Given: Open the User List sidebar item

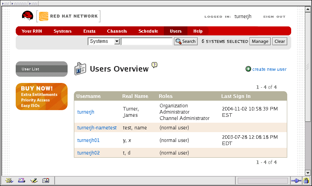Looking at the screenshot, I should click(x=42, y=69).
